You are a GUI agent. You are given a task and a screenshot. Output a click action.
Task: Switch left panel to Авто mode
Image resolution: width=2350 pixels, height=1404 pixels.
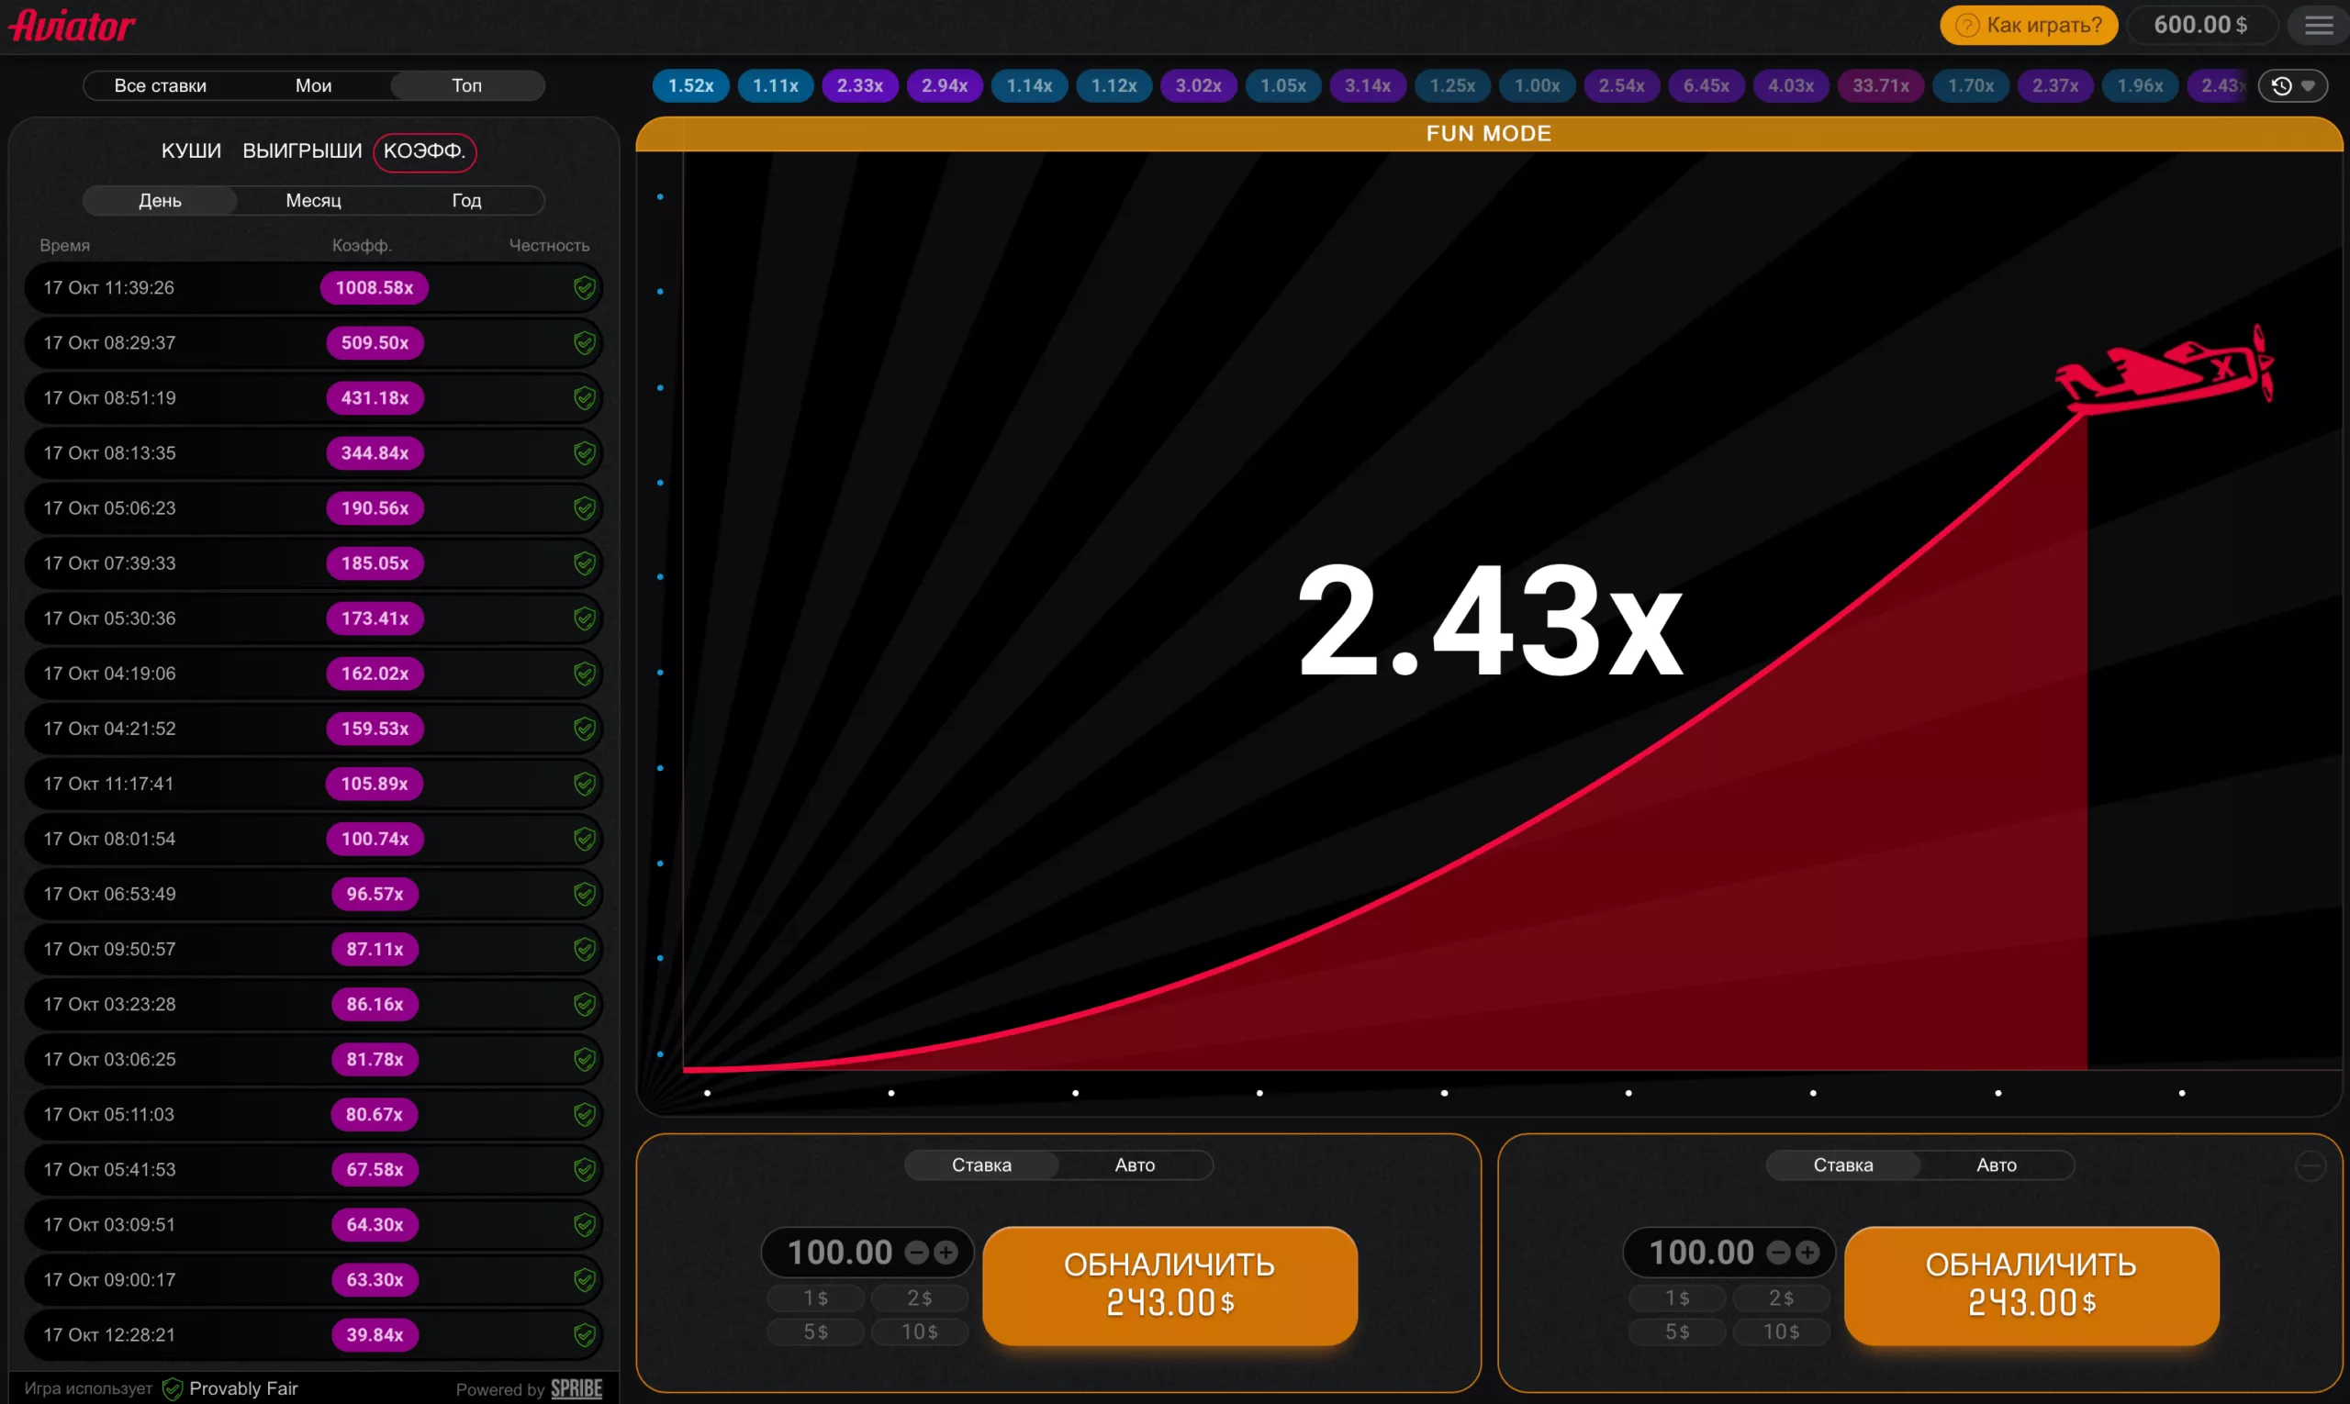click(x=1134, y=1165)
